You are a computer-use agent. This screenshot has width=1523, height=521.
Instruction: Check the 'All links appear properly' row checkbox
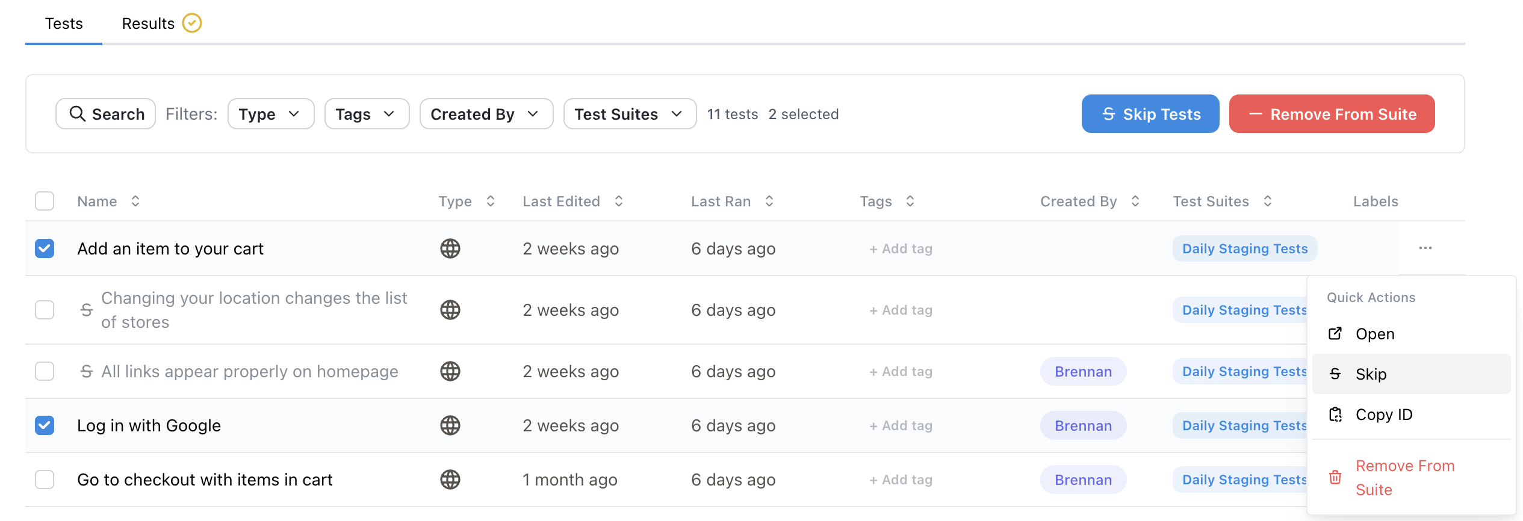pos(45,371)
